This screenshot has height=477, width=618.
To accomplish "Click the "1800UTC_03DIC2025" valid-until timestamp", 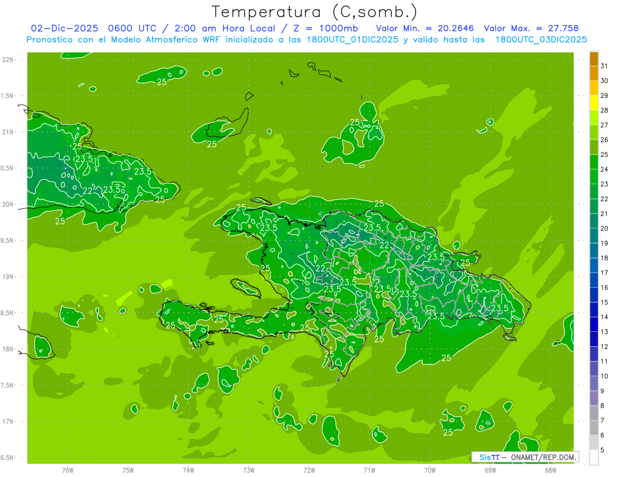I will coord(541,40).
